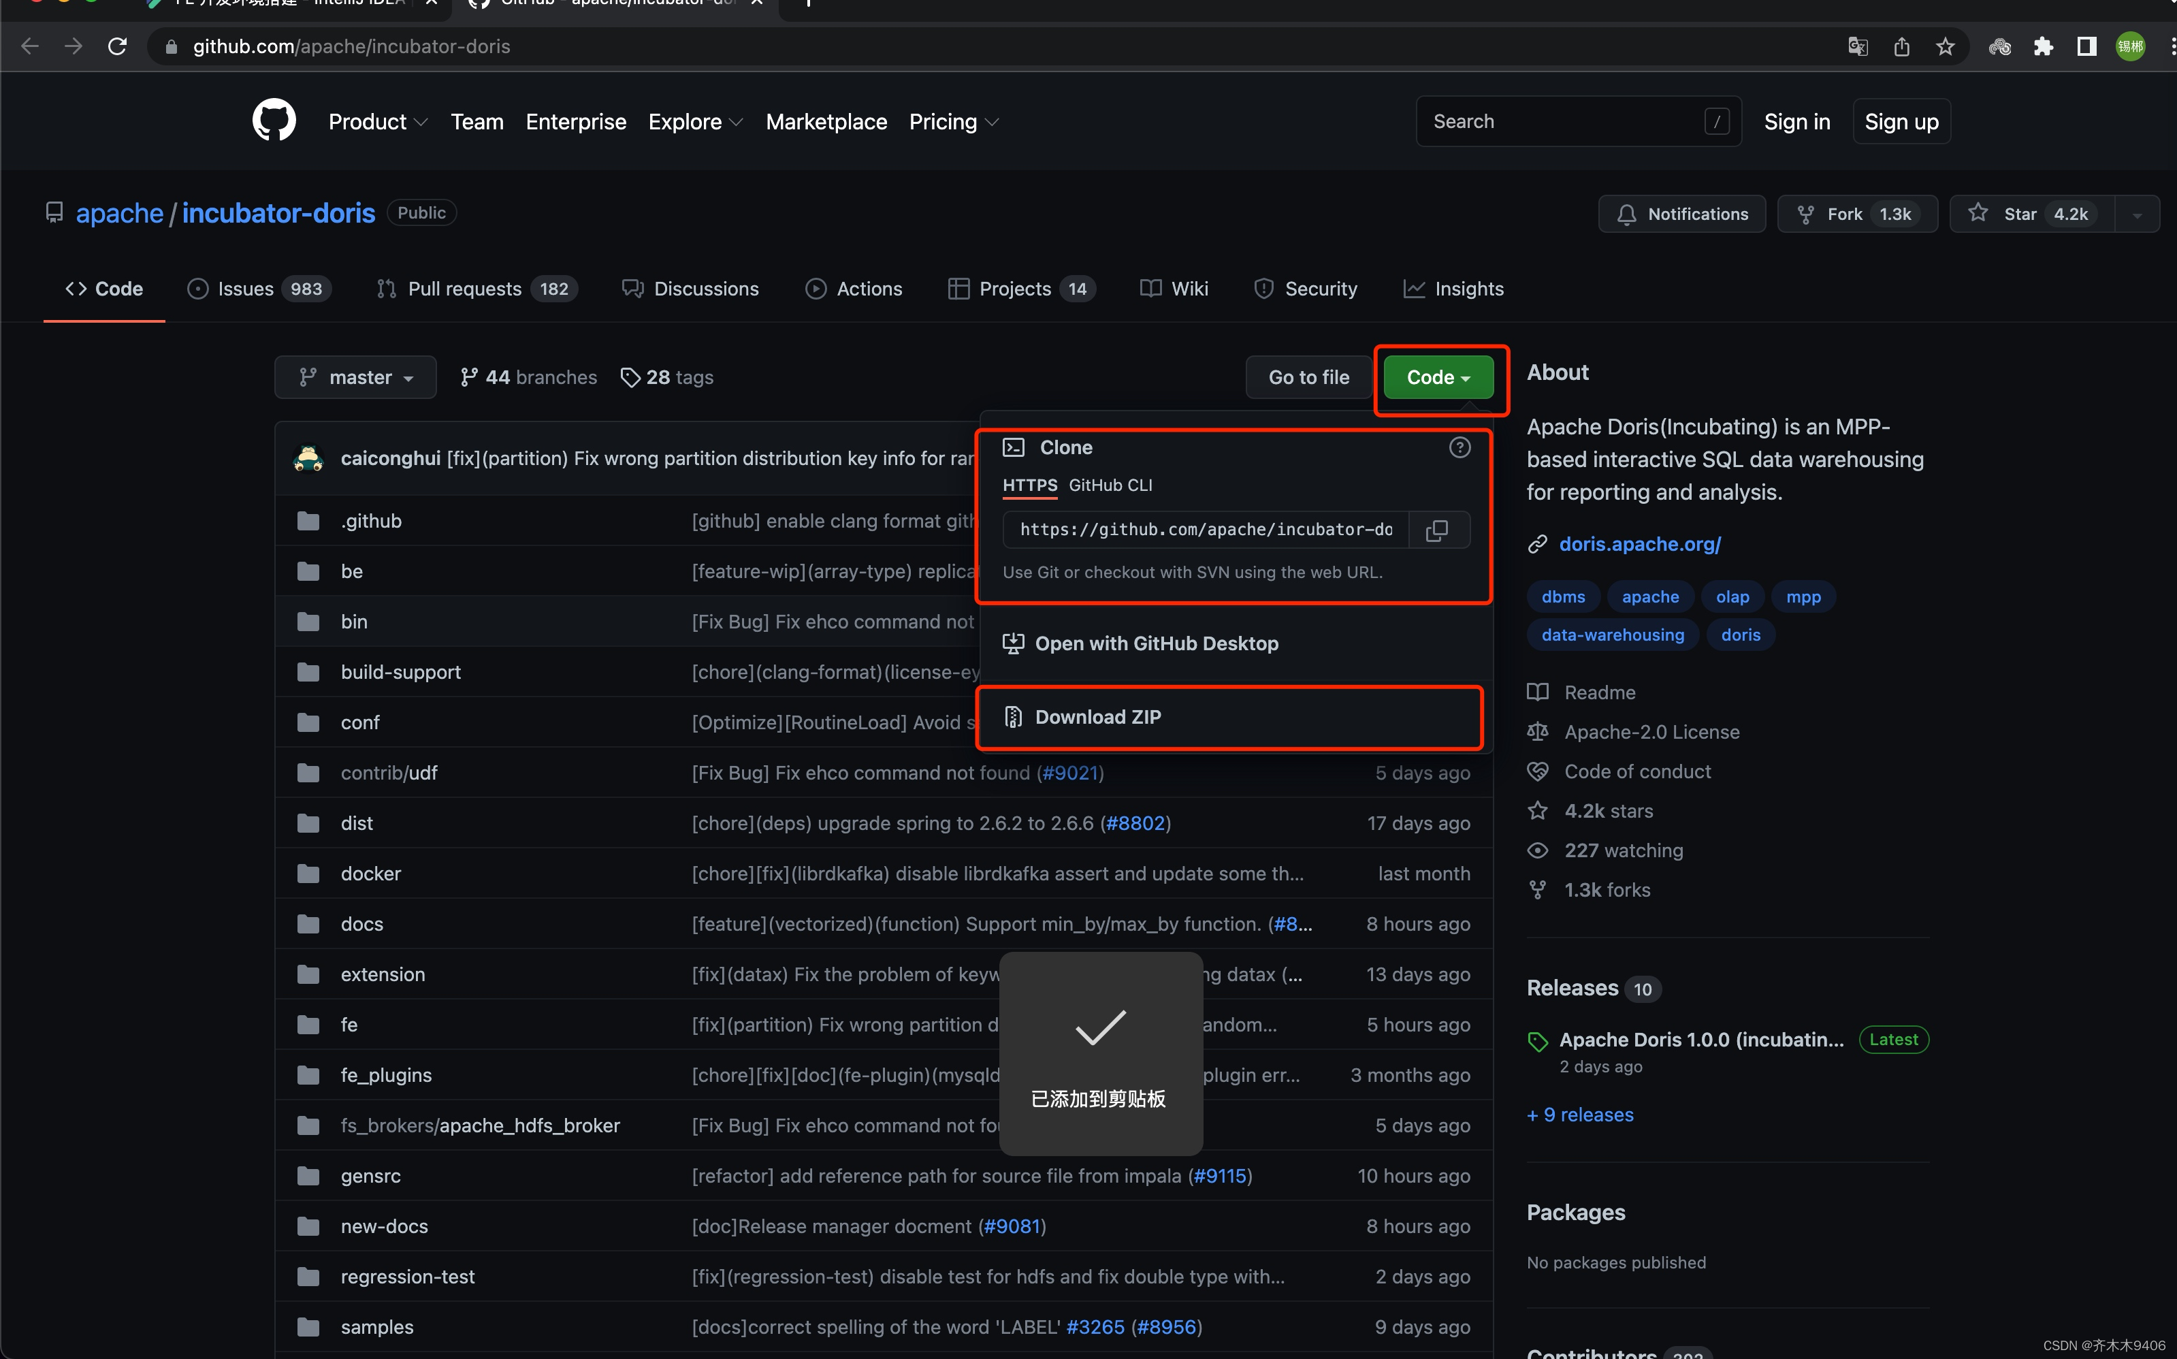Toggle the green Code dropdown button
This screenshot has width=2177, height=1359.
(1438, 377)
